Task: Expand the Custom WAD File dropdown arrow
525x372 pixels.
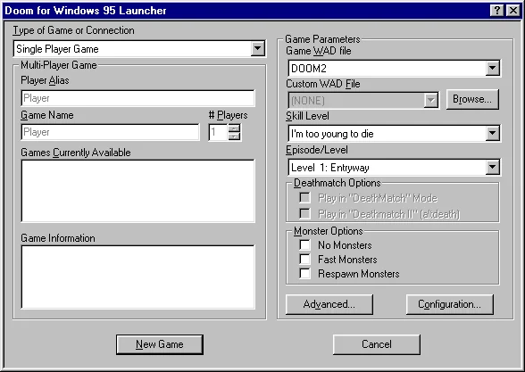Action: [x=430, y=100]
